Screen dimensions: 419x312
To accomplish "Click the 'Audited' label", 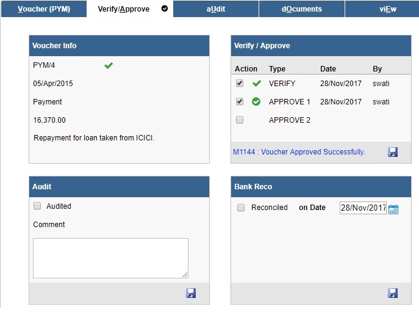I will (59, 206).
